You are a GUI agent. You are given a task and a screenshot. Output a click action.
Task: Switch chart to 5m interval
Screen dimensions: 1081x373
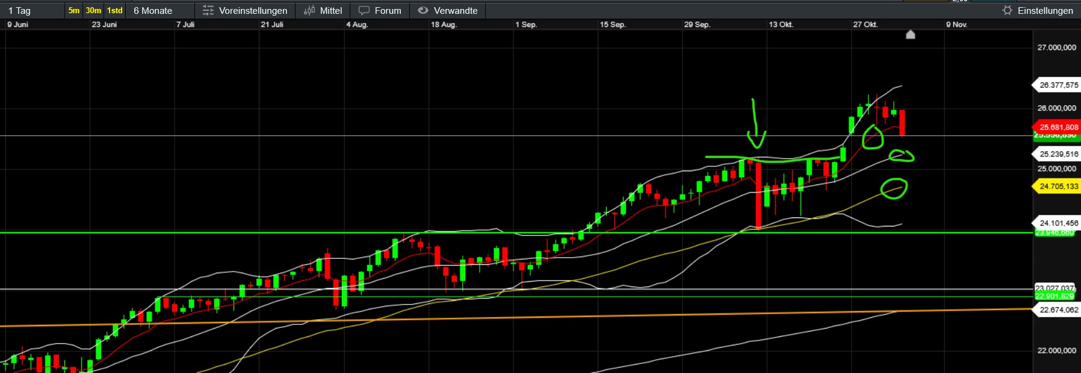[73, 10]
